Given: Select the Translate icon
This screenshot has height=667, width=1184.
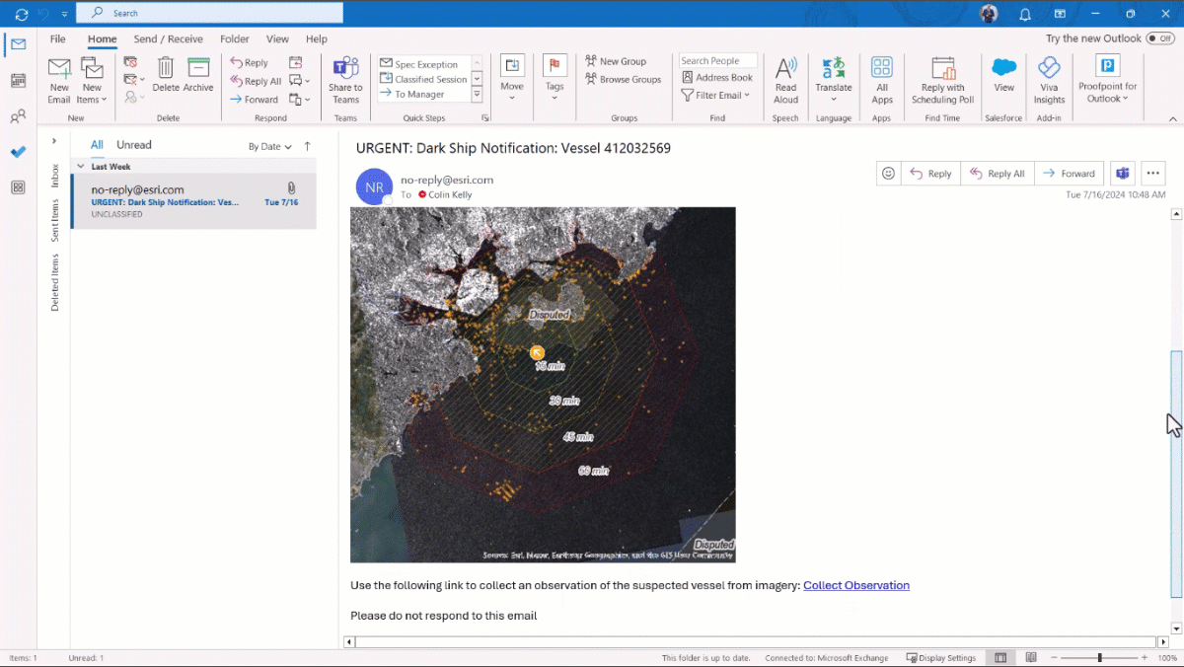Looking at the screenshot, I should pyautogui.click(x=834, y=79).
